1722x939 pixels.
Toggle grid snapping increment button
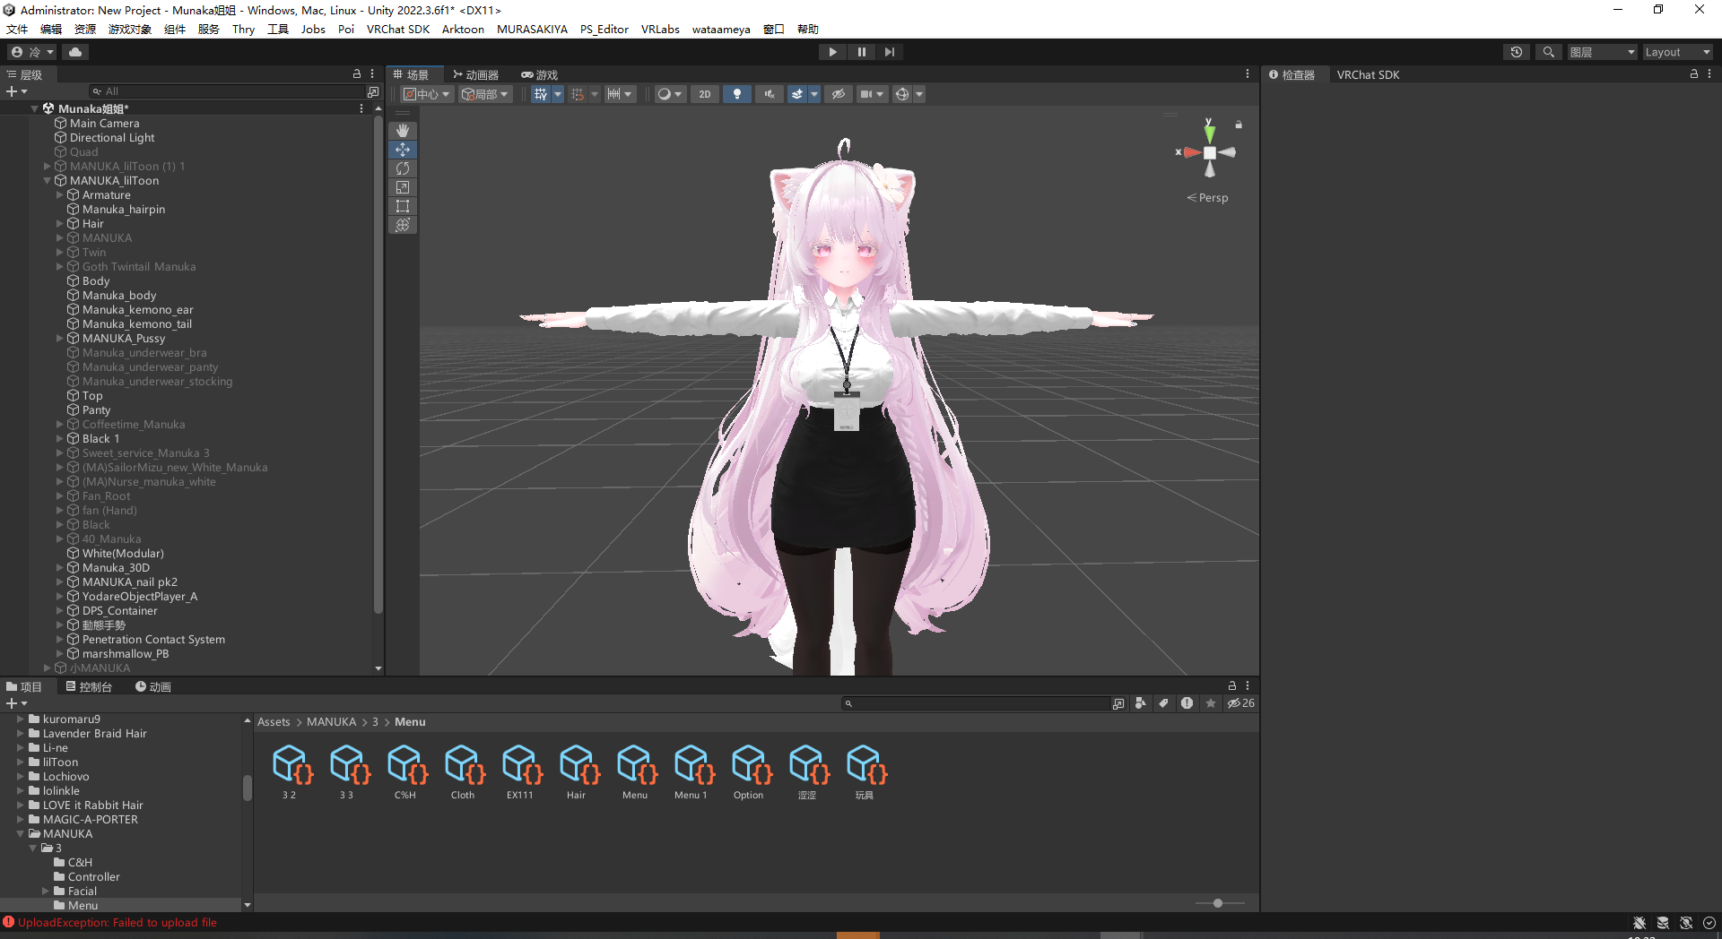click(x=578, y=94)
